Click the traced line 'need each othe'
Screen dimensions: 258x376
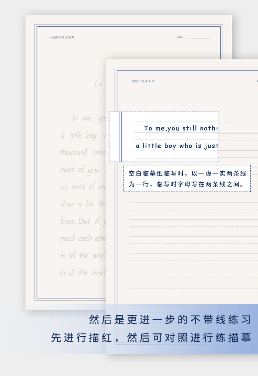coord(83,238)
